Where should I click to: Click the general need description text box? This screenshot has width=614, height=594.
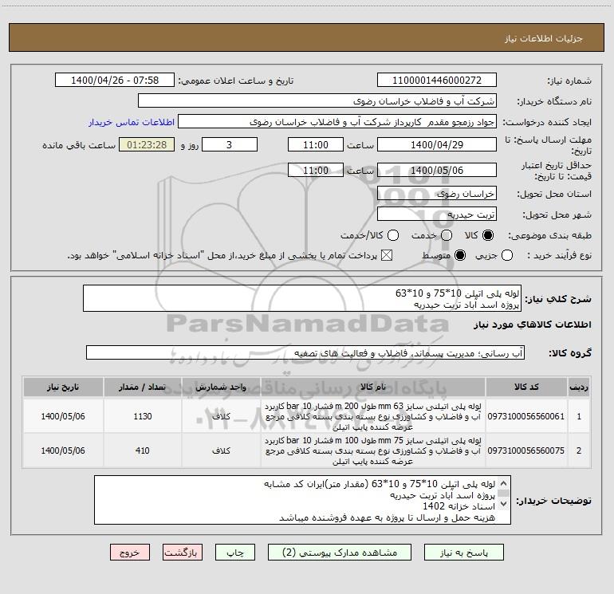point(302,299)
